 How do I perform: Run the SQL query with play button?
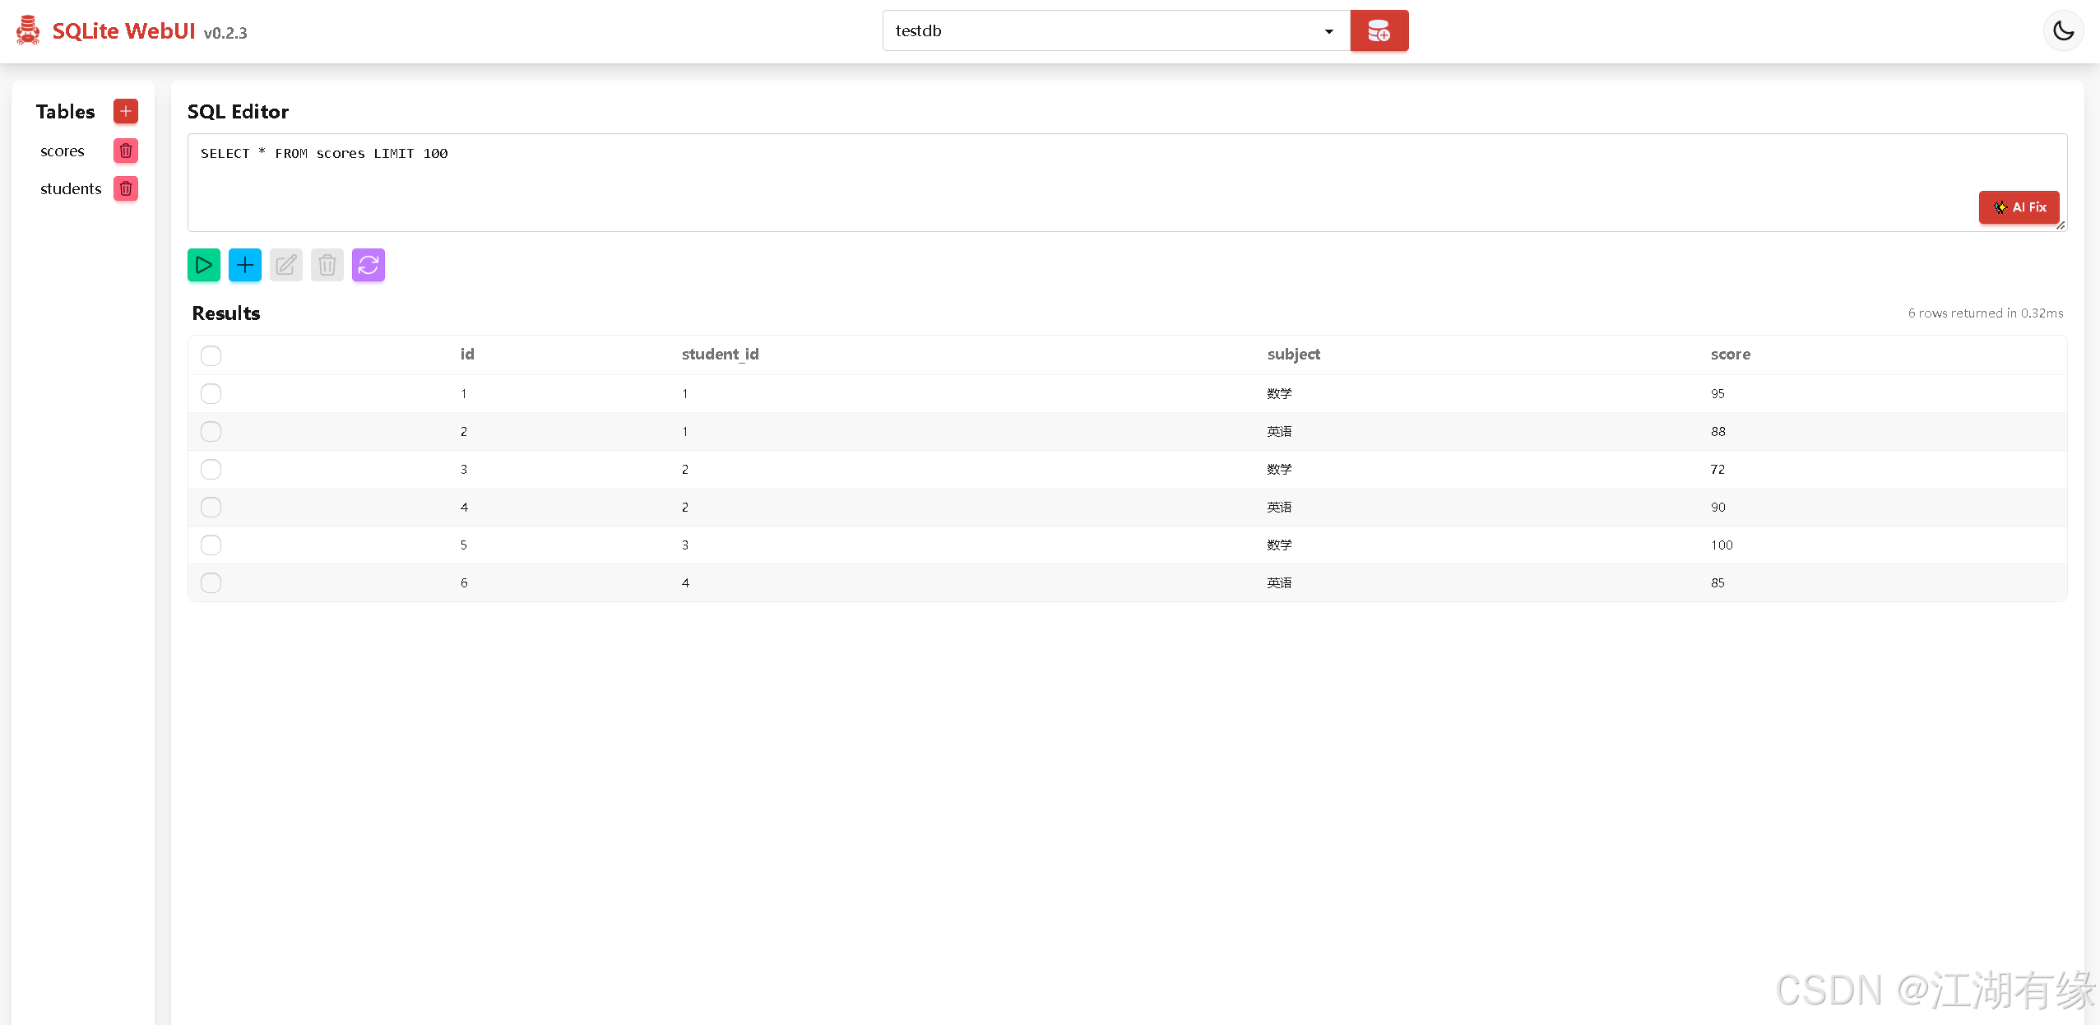pos(204,265)
